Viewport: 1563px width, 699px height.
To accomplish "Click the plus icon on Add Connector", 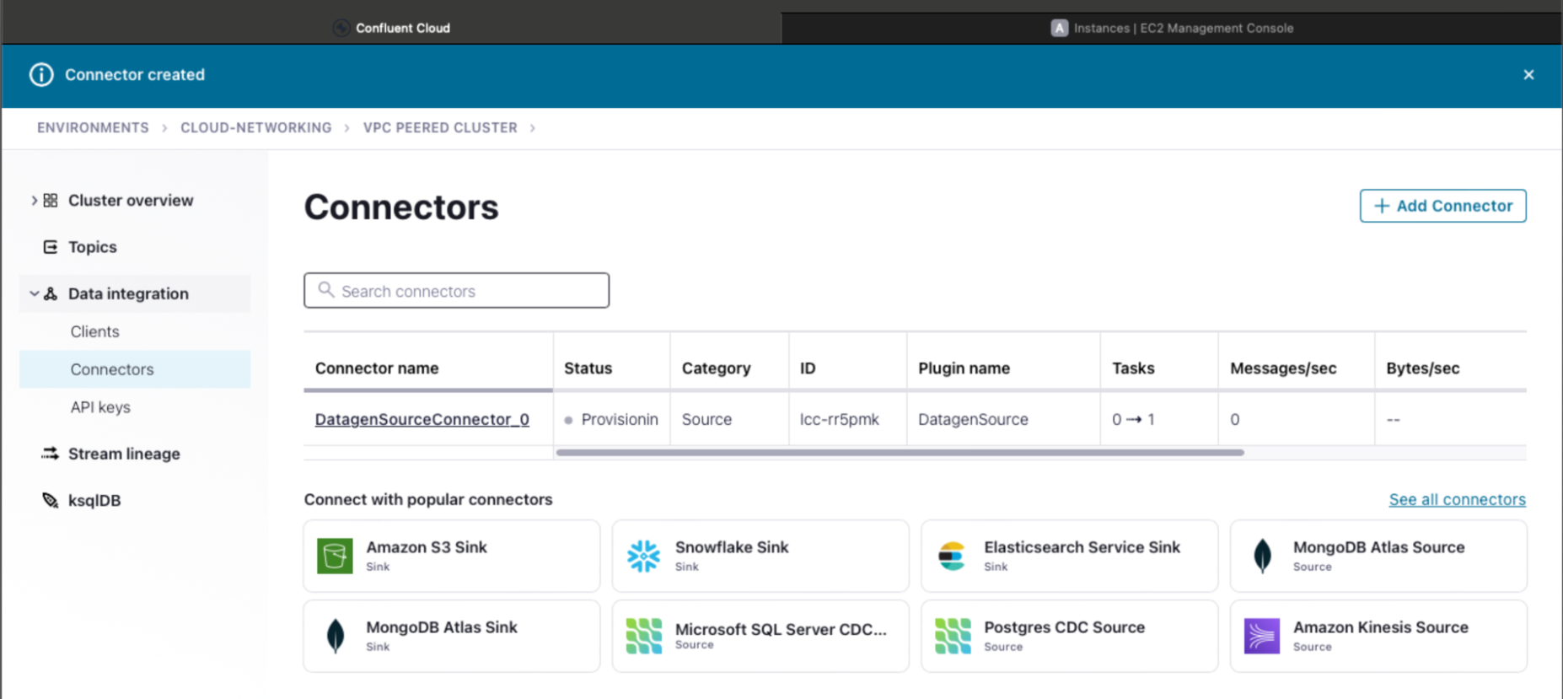I will point(1382,206).
